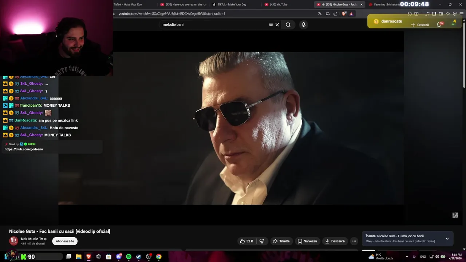Click the network tray icon

pyautogui.click(x=431, y=257)
